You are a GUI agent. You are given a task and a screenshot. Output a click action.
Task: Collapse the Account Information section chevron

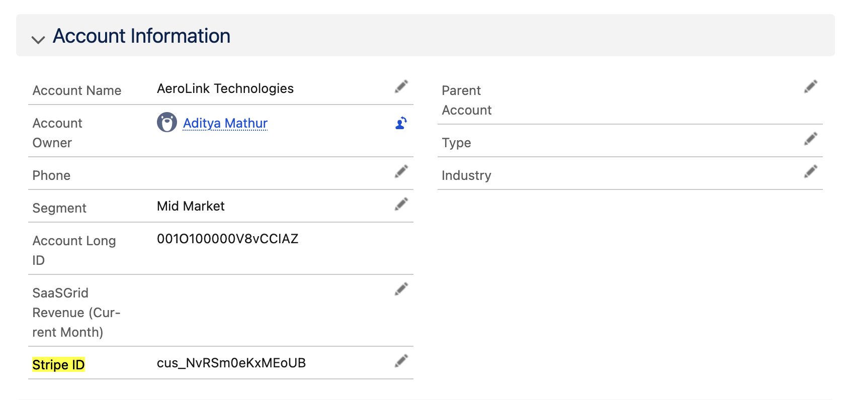pos(38,39)
